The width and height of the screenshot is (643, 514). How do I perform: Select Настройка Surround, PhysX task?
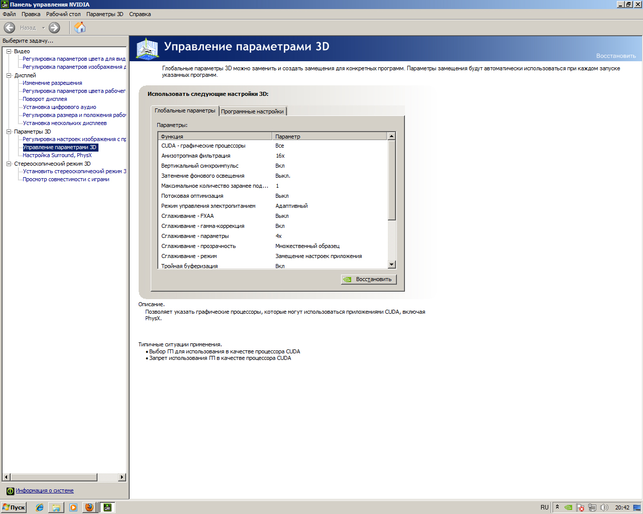point(57,155)
